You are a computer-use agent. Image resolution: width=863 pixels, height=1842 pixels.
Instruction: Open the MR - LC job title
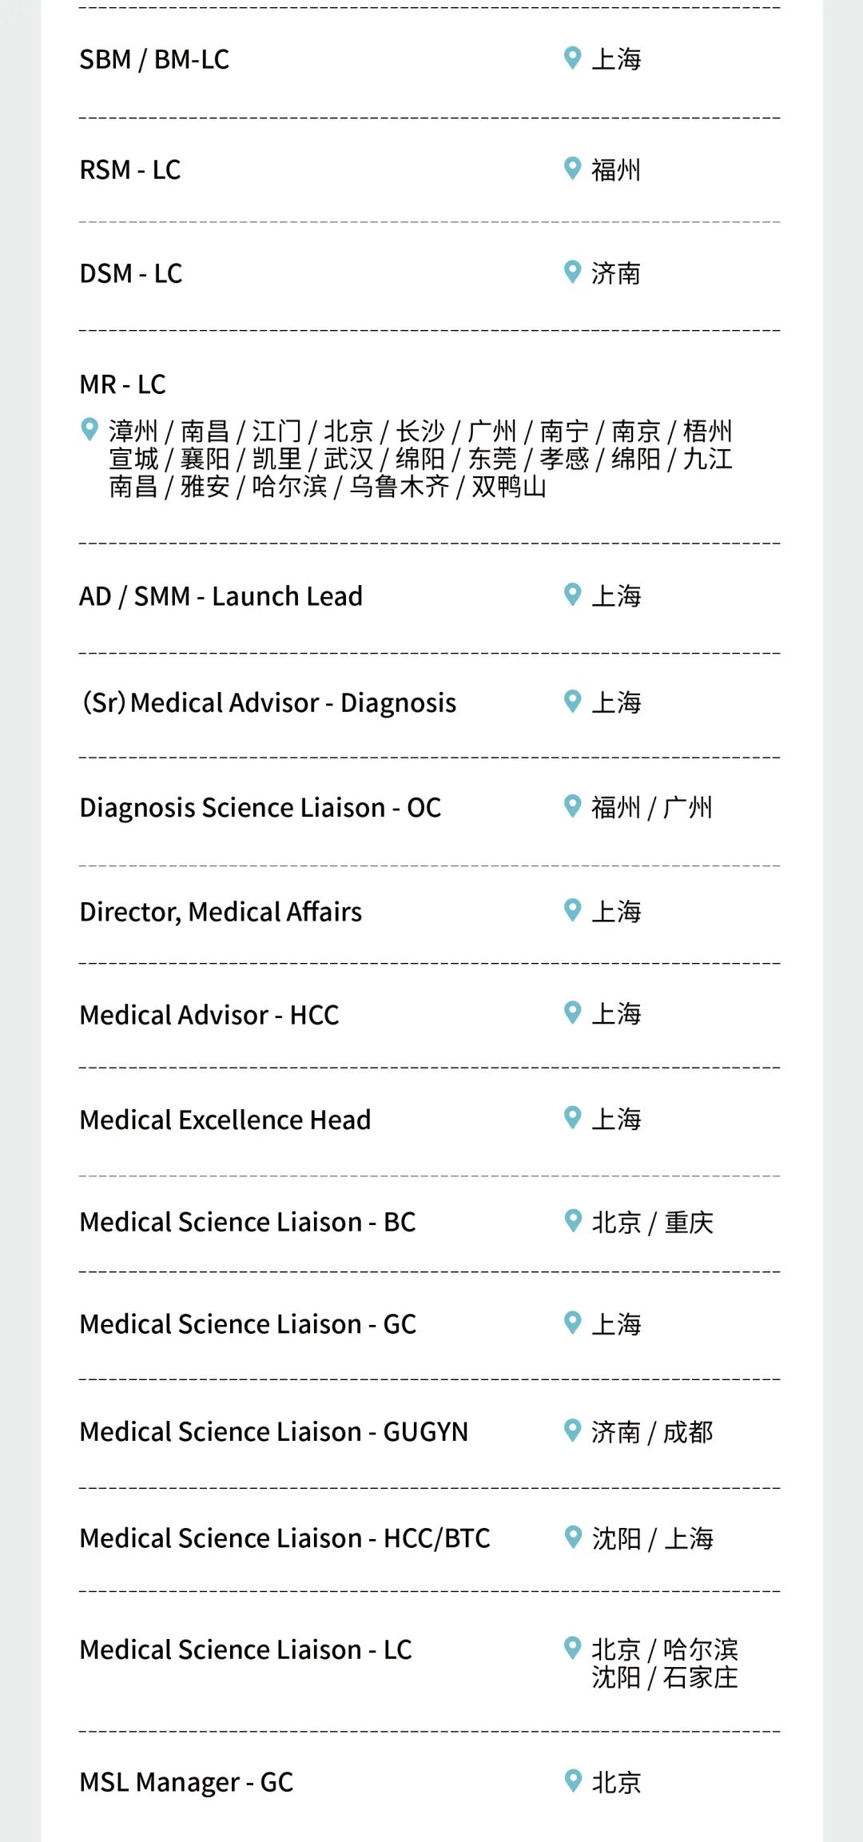tap(122, 384)
